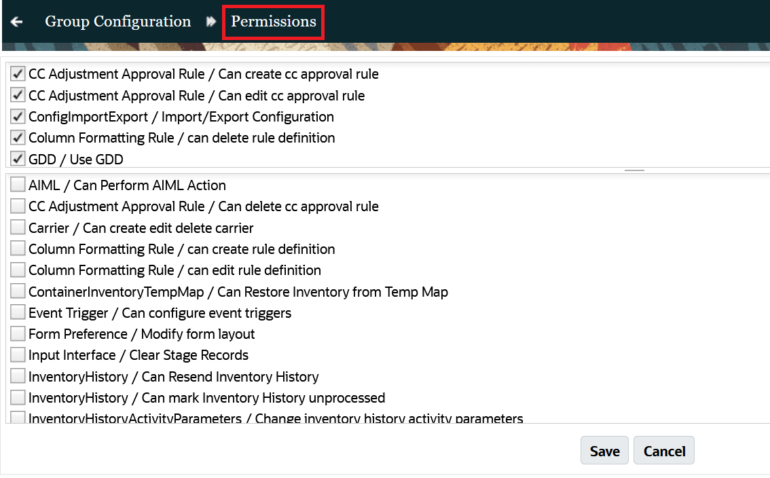
Task: Enable CC Adjustment Approval Rule delete permission
Action: click(18, 206)
